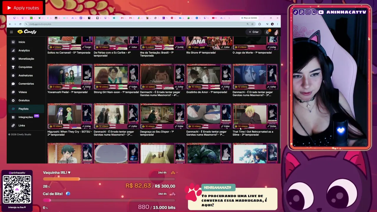
Task: Open the Yowamushi Pedal playlist thumbnail
Action: pos(70,77)
